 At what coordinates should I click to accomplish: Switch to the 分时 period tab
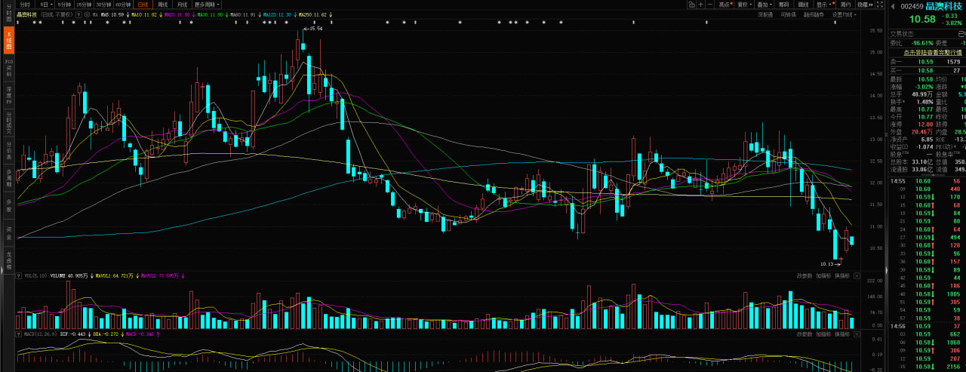pyautogui.click(x=25, y=5)
